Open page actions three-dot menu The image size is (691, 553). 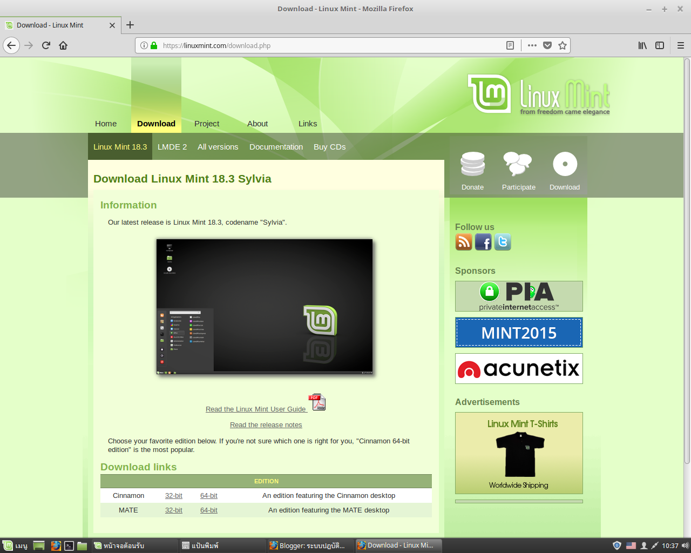click(x=532, y=45)
